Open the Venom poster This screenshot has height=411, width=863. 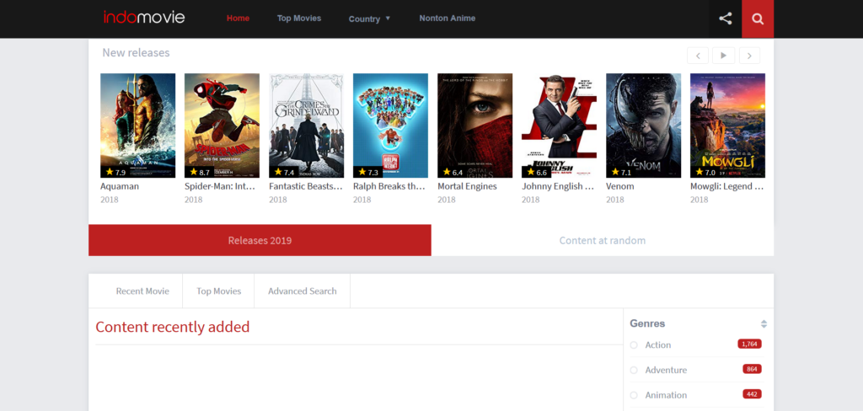(643, 125)
